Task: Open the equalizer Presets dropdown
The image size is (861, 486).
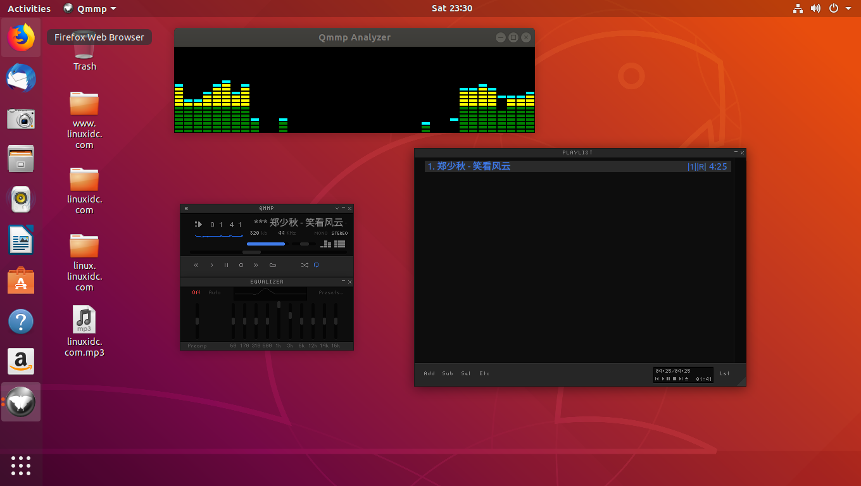Action: 330,292
